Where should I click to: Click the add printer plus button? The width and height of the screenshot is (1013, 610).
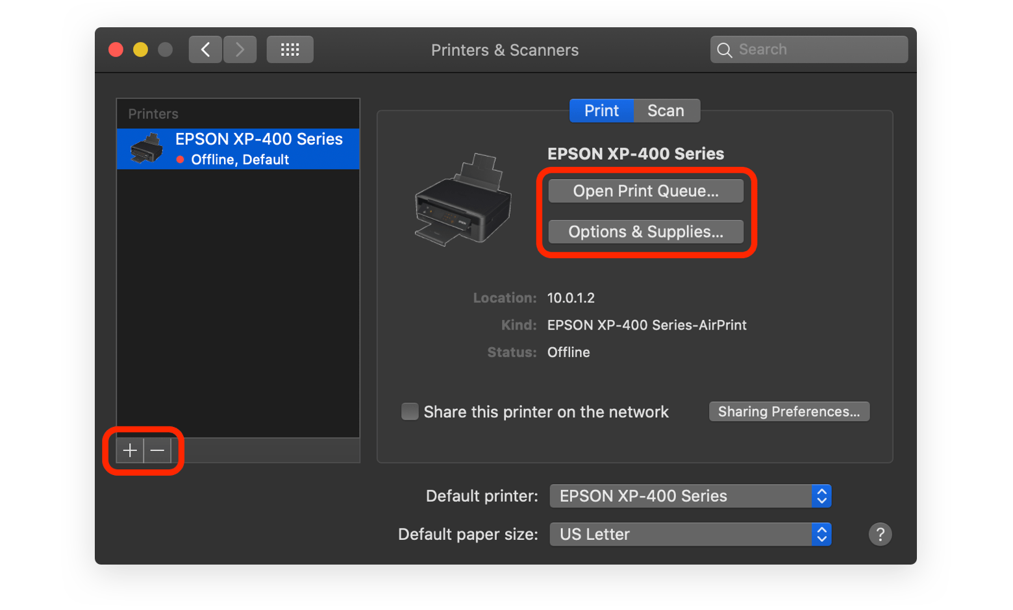coord(130,450)
